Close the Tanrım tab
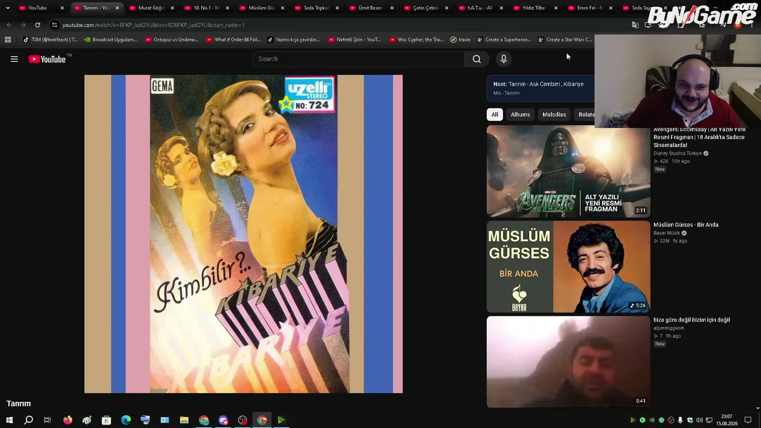Viewport: 761px width, 428px height. point(117,8)
